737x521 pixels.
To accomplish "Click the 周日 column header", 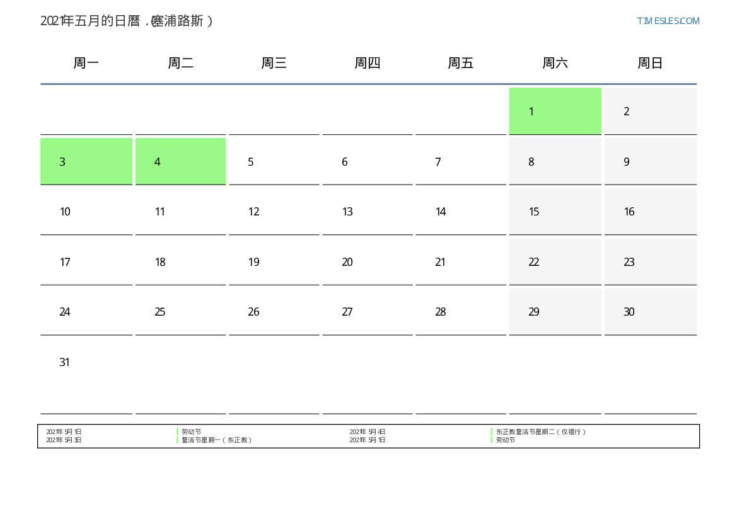I will pyautogui.click(x=650, y=63).
